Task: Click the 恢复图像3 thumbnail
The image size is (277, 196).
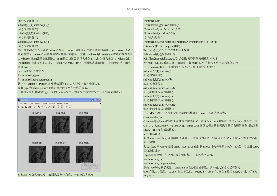Action: coord(61,154)
